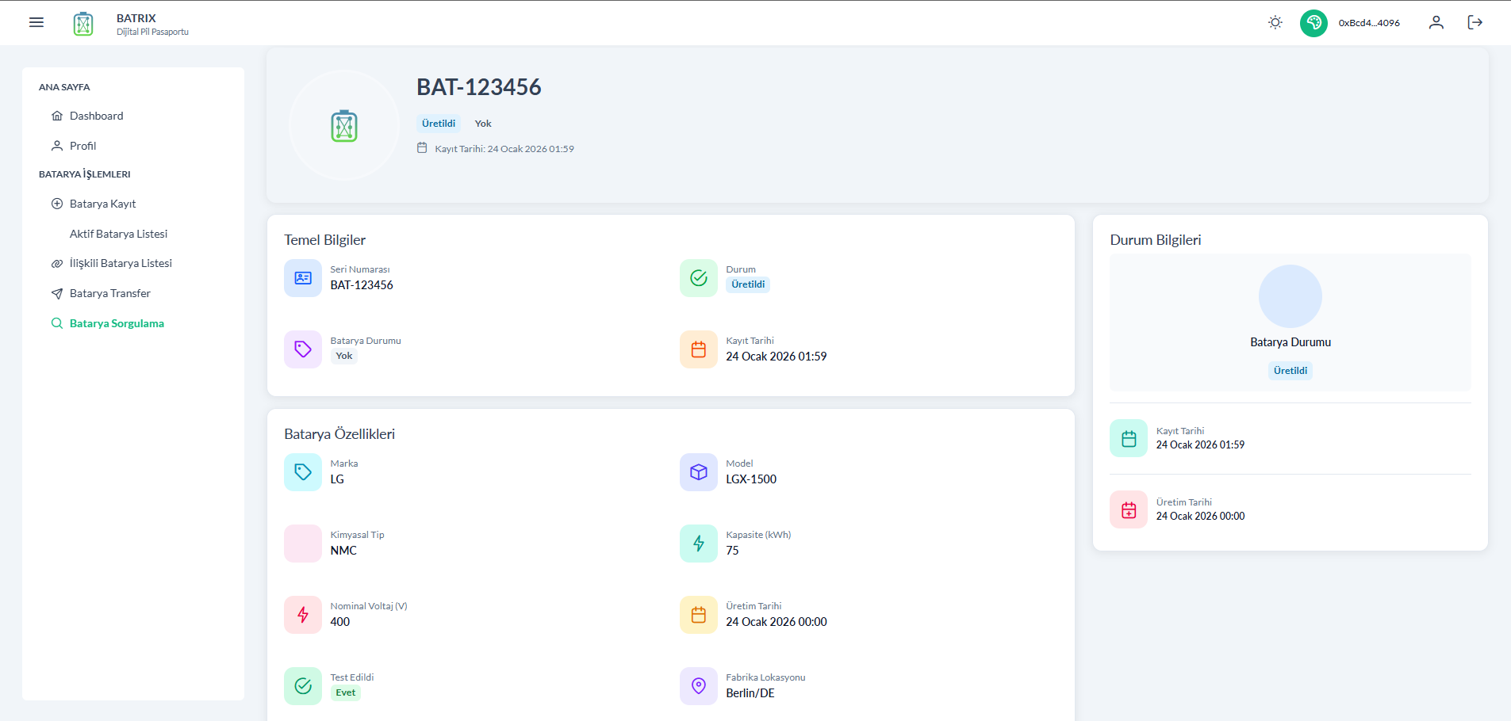Open İlişkili Batarya Listesi
The image size is (1511, 721).
(x=121, y=263)
